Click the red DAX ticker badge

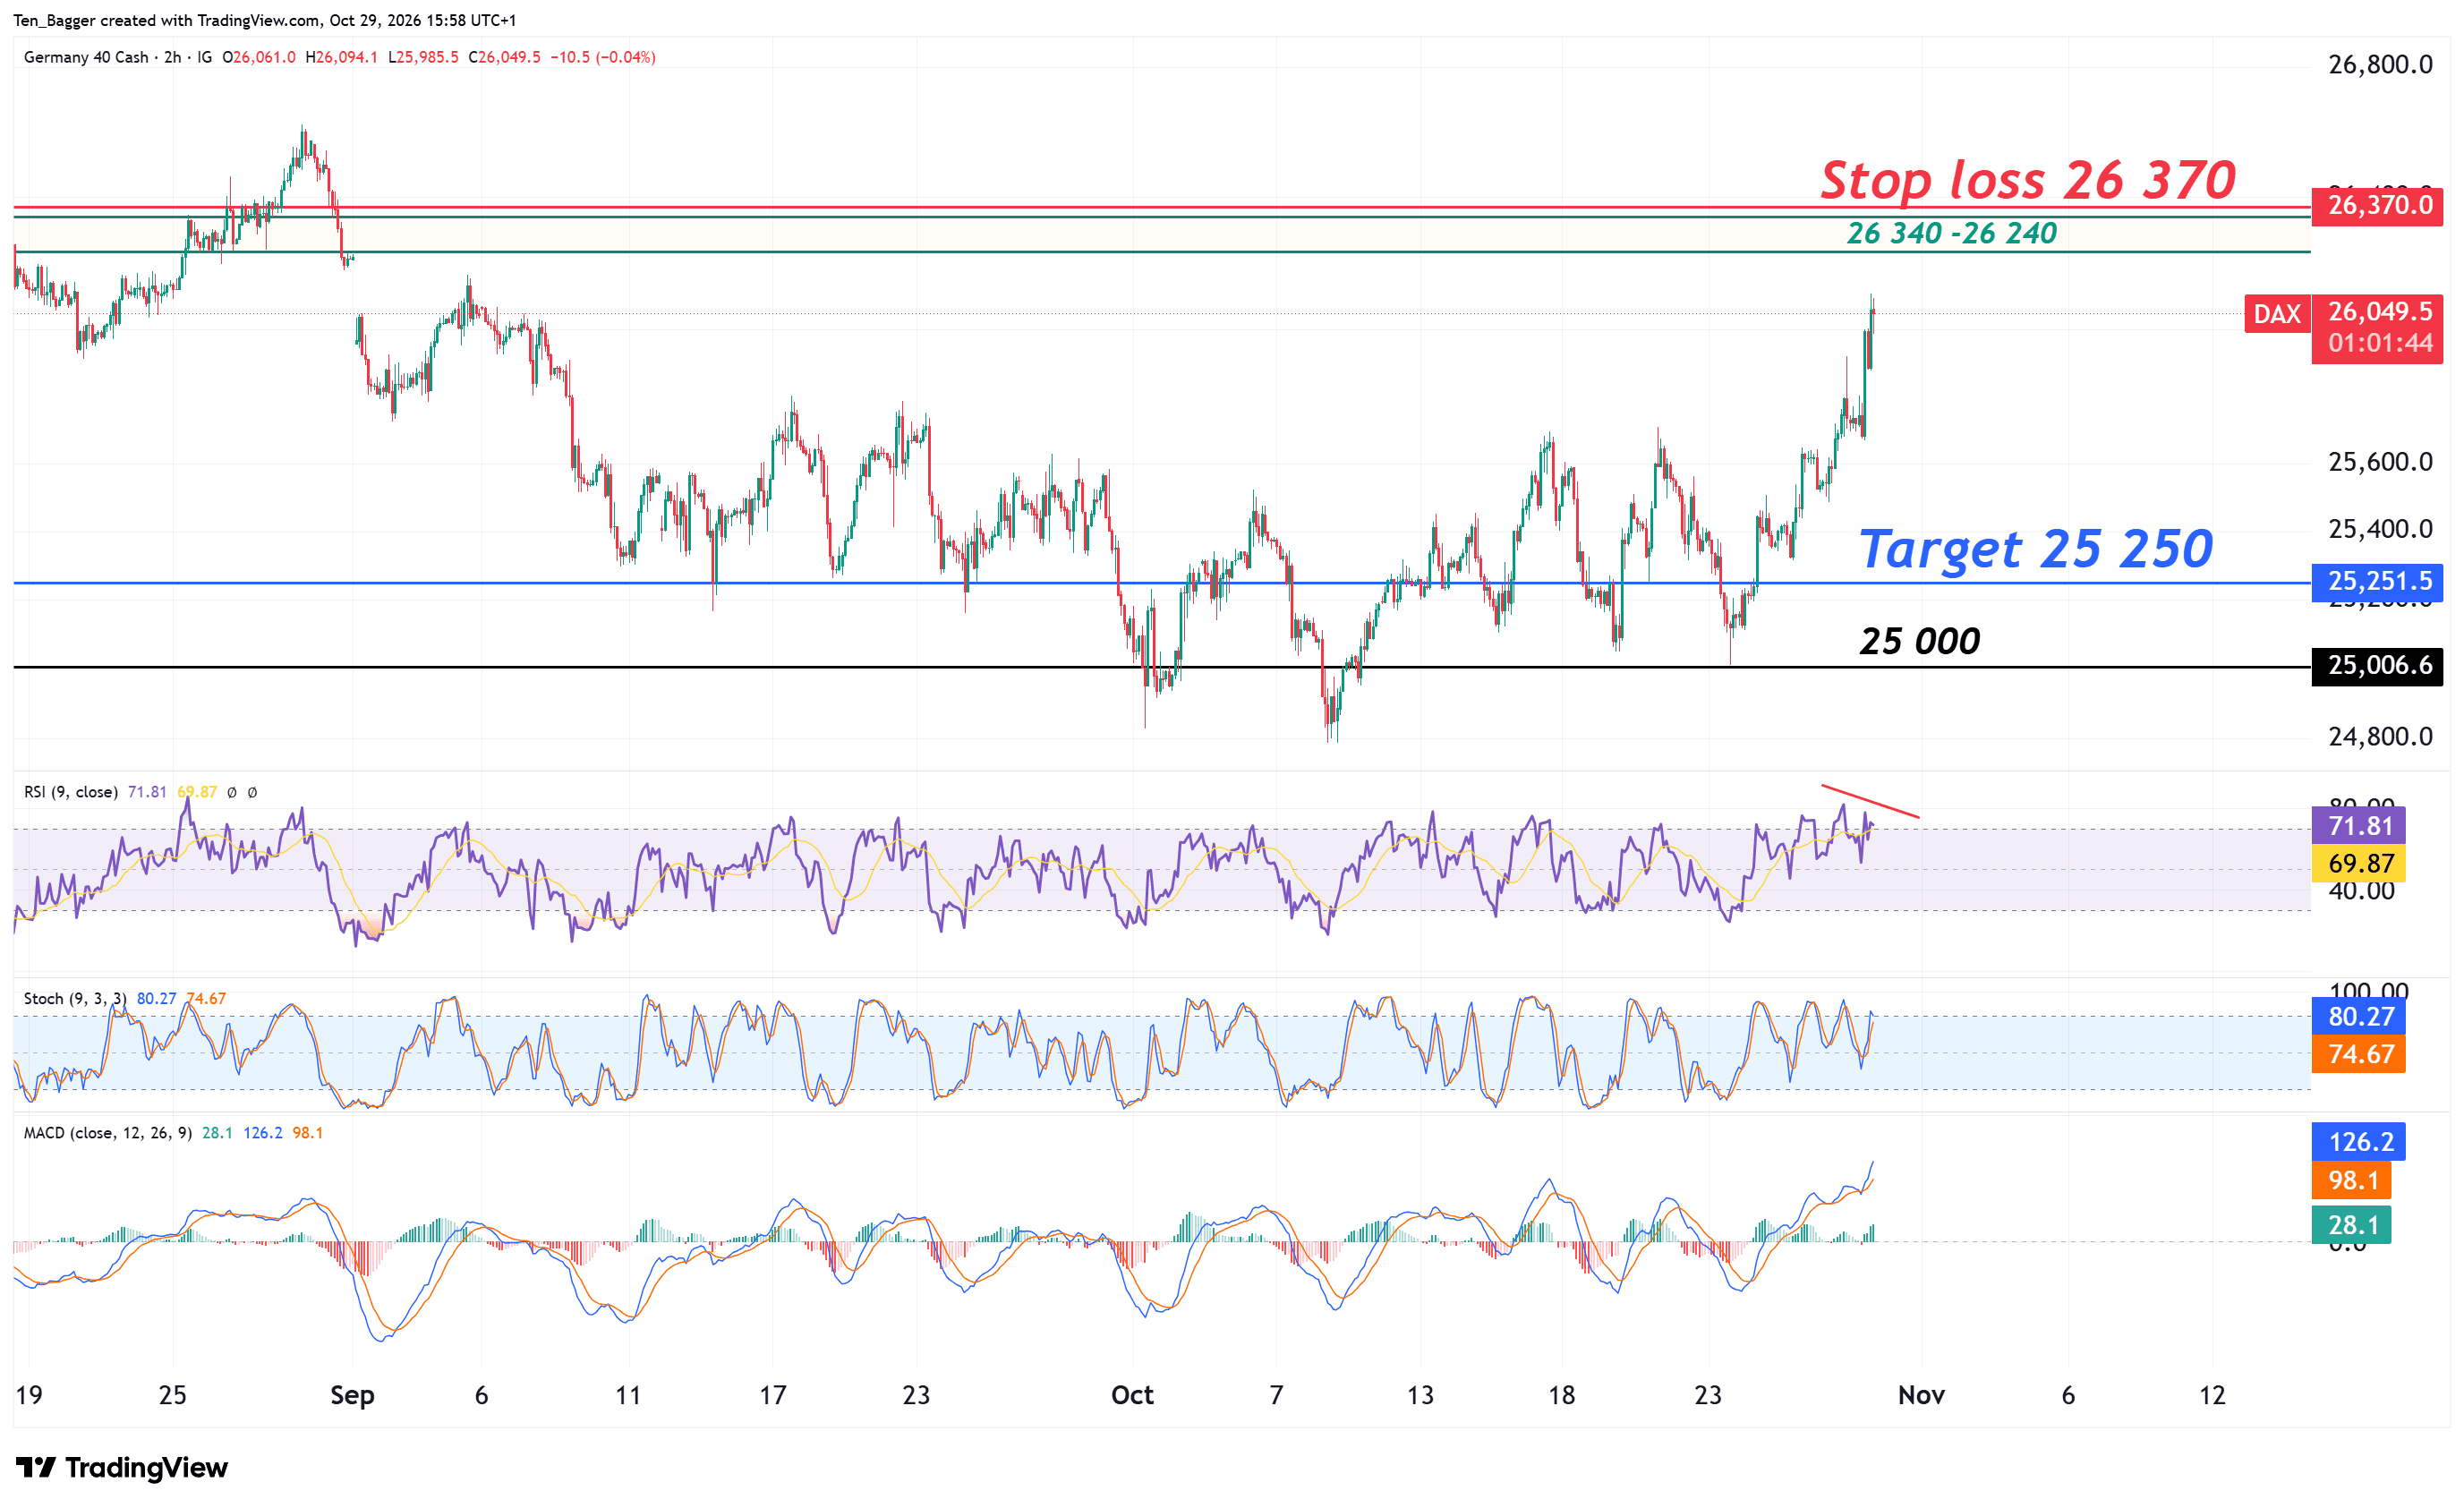[2277, 314]
